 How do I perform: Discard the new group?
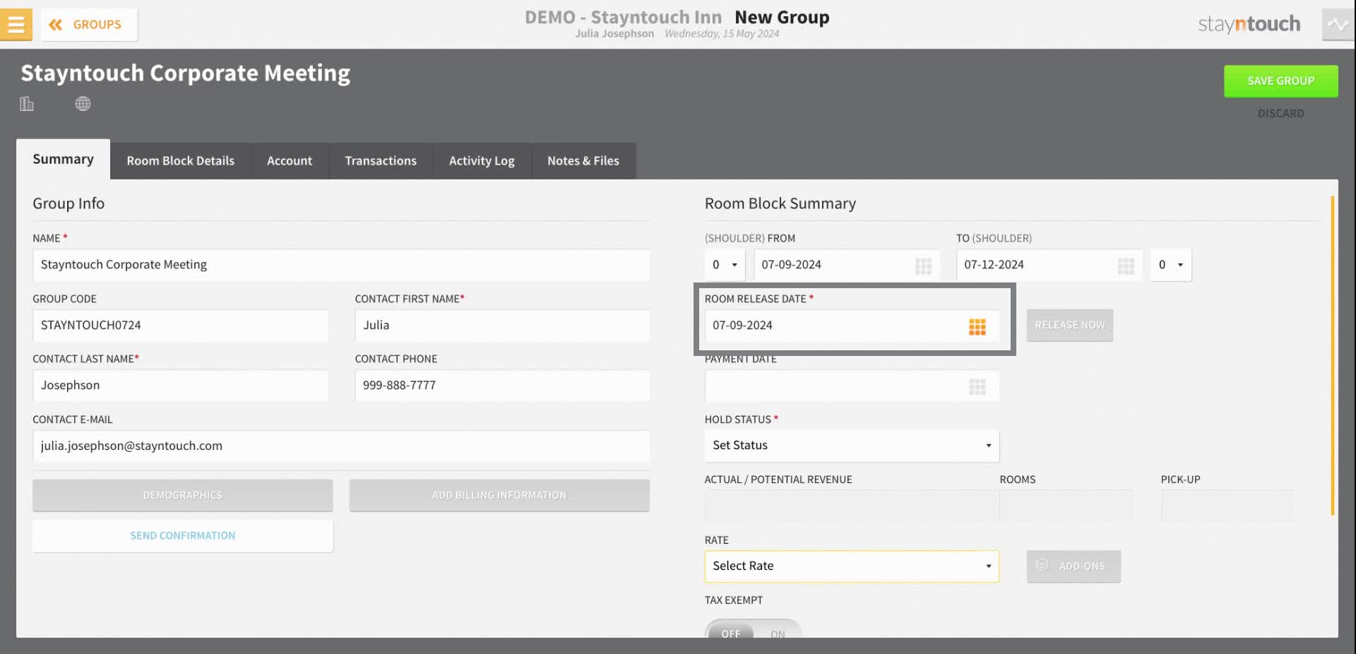click(x=1280, y=113)
